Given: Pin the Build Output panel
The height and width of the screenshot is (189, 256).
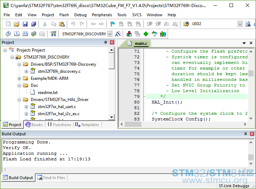Looking at the screenshot, I should [x=245, y=134].
